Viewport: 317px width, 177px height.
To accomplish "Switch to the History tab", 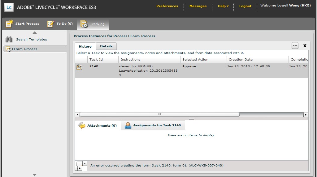I will coord(85,46).
